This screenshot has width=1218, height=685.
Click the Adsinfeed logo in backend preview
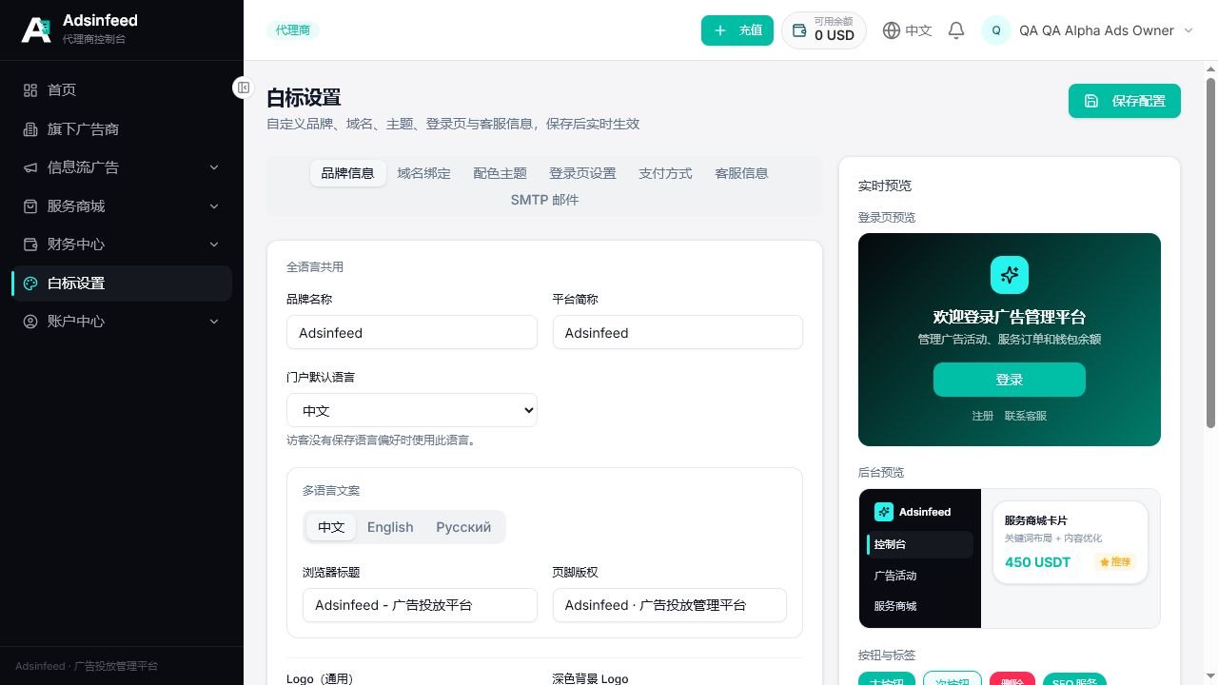pos(884,512)
